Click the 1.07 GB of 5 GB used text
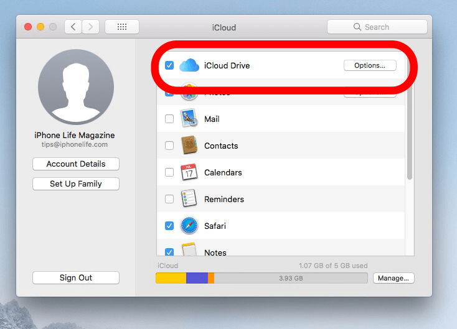457x329 pixels. pos(333,266)
